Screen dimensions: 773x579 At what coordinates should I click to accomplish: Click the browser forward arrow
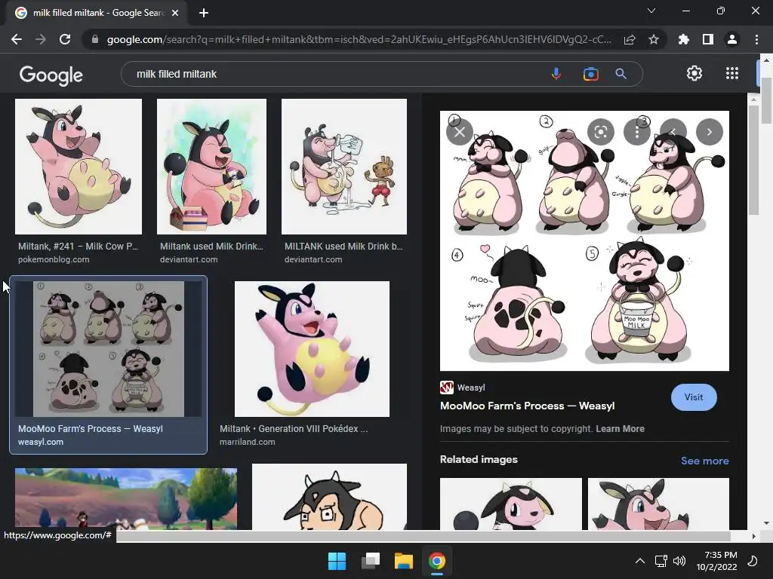click(41, 39)
